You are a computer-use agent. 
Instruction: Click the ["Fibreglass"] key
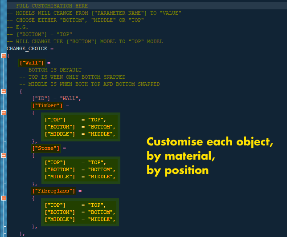click(x=53, y=191)
